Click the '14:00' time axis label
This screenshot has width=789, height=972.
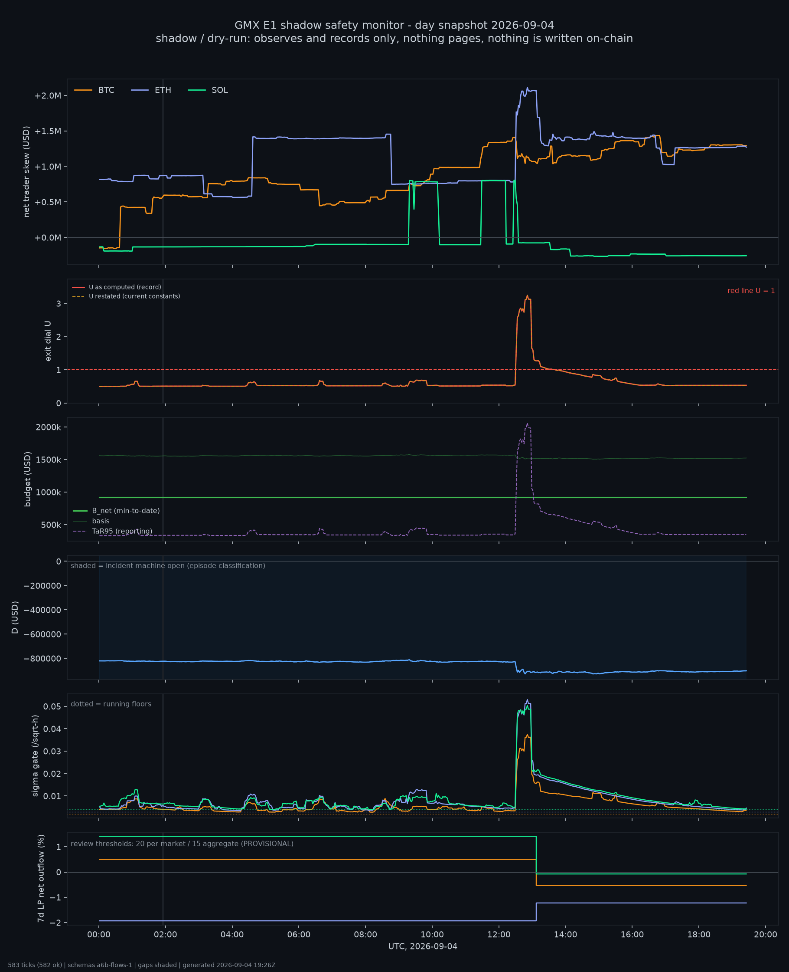coord(565,935)
